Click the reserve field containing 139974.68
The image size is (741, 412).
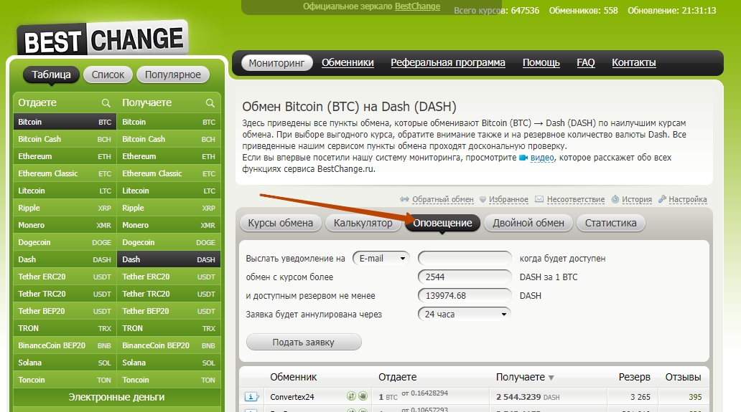pyautogui.click(x=465, y=295)
